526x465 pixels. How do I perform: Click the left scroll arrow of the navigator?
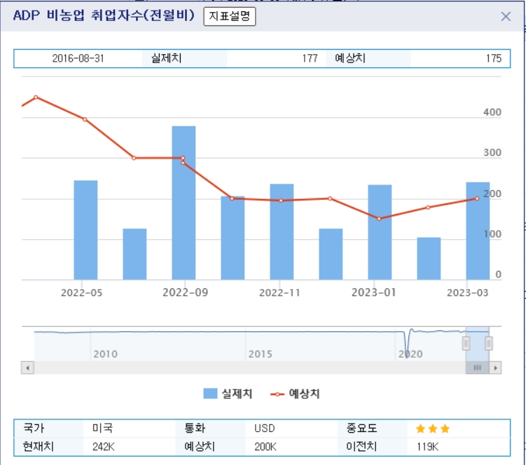coord(27,368)
